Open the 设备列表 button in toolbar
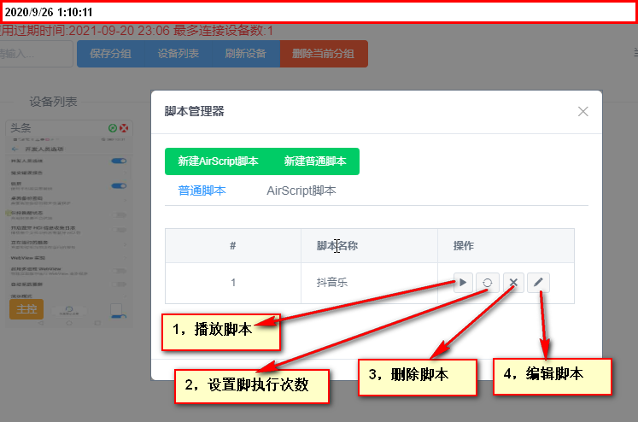The height and width of the screenshot is (422, 638). click(179, 54)
